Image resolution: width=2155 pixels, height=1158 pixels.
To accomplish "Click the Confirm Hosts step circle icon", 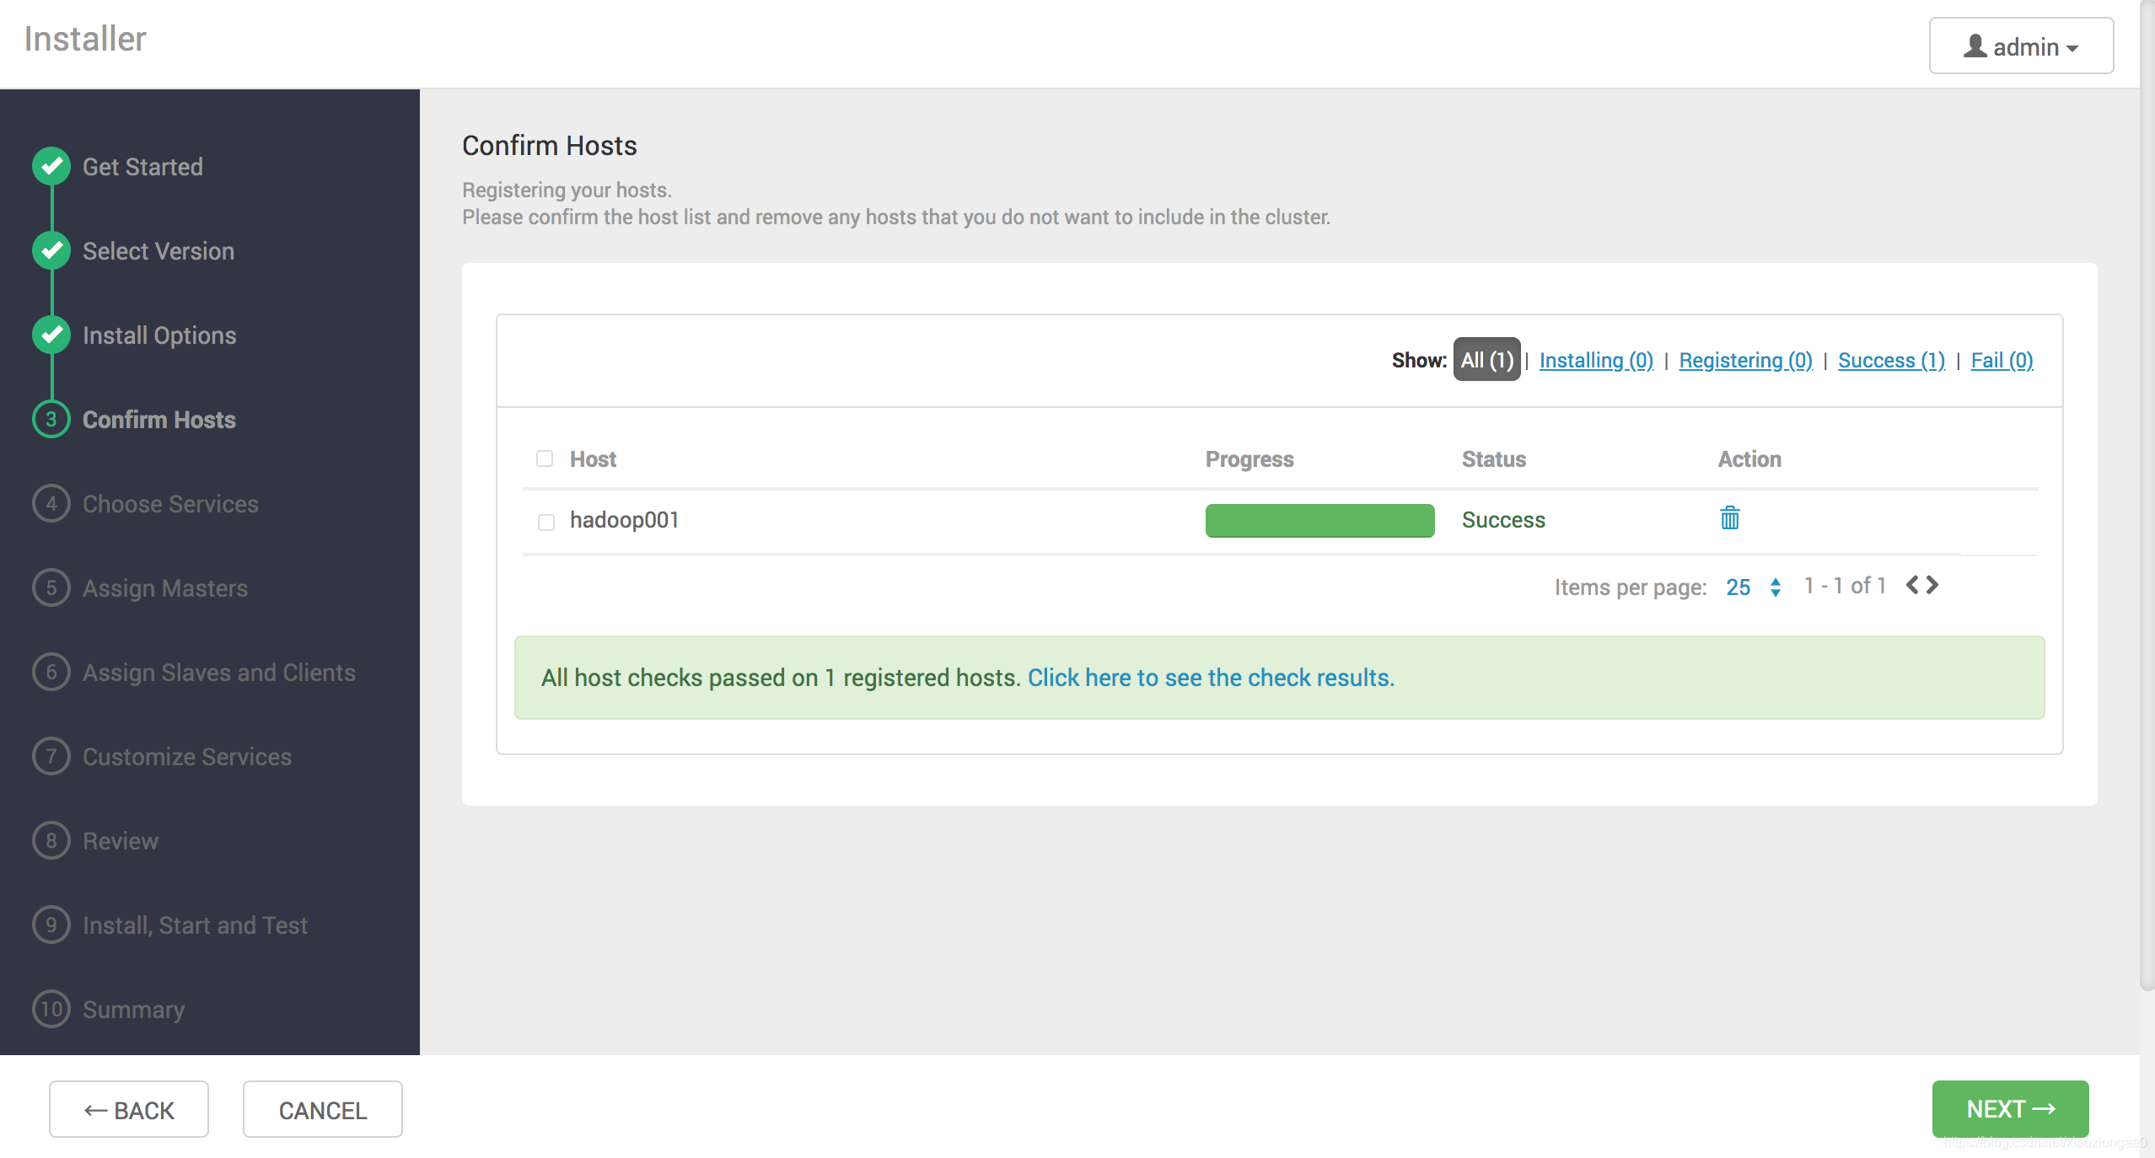I will [51, 419].
